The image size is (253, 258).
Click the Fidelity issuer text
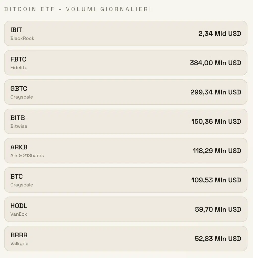pyautogui.click(x=19, y=68)
